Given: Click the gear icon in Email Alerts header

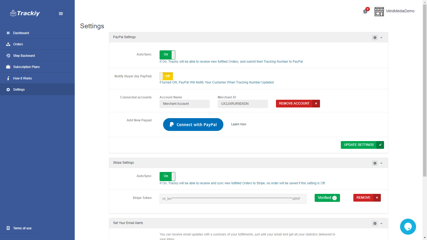Looking at the screenshot, I should pos(375,223).
